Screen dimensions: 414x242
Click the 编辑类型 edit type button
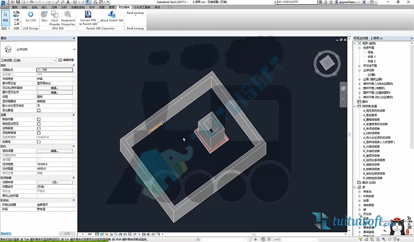coord(66,60)
